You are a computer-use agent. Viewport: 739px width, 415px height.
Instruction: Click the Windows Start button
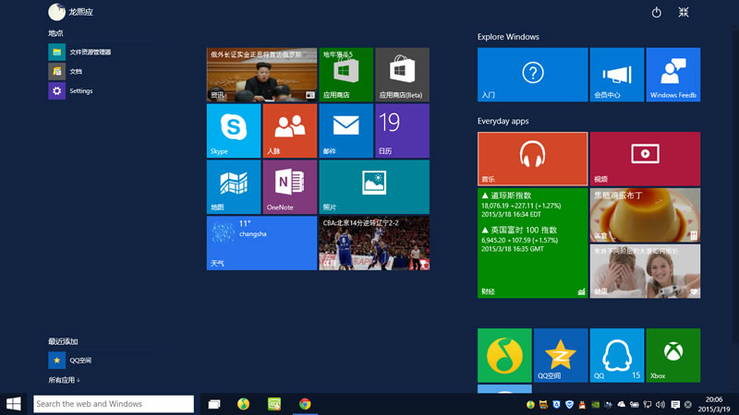tap(14, 404)
